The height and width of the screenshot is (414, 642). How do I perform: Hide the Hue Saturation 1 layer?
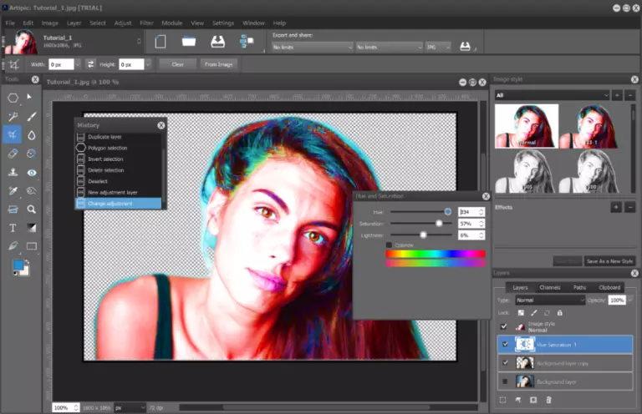click(503, 343)
